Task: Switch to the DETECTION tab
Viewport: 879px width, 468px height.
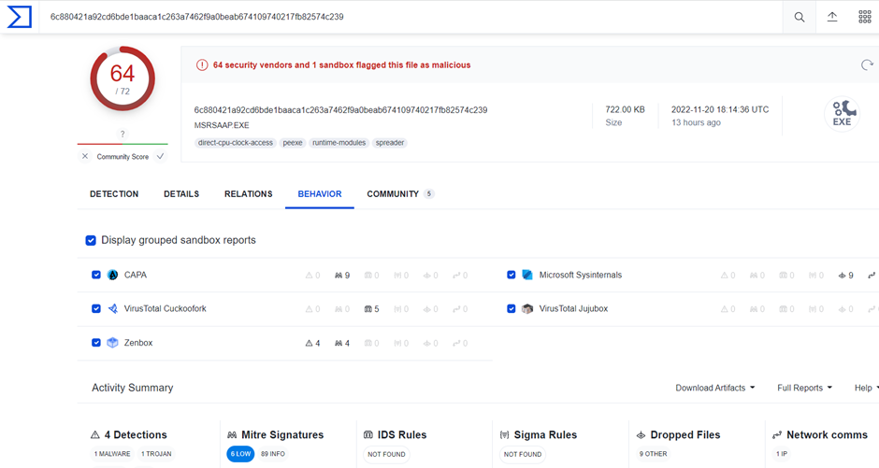Action: [x=114, y=193]
